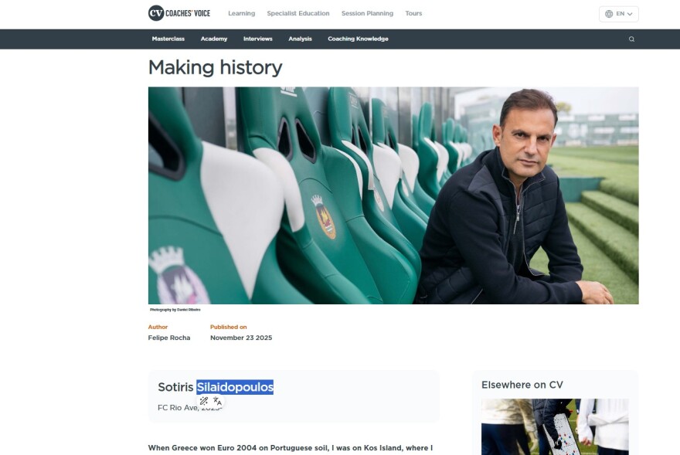Open the Elsewhere on CV thumbnail

(555, 426)
